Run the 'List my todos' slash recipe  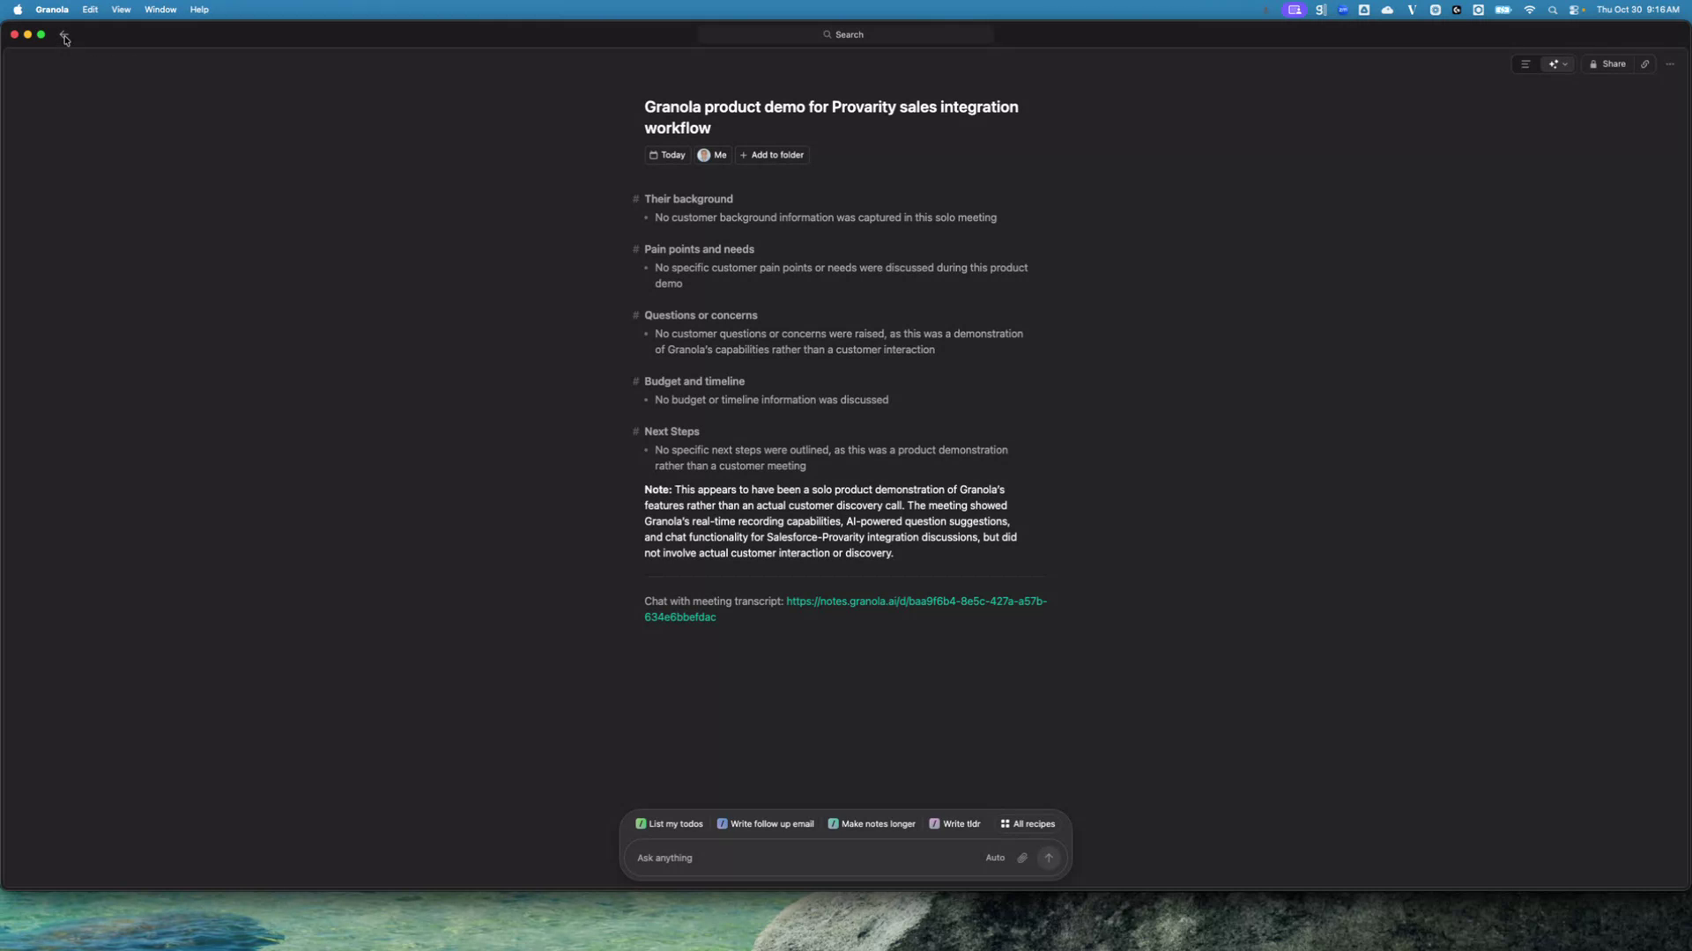[x=668, y=823]
